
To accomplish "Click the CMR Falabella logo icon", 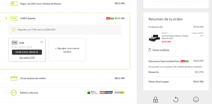I will coord(14,18).
